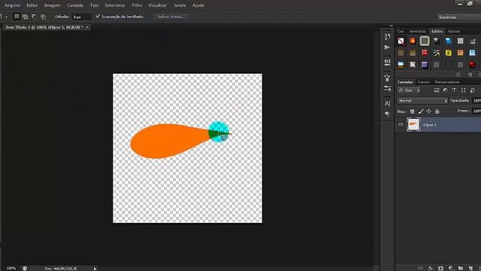The width and height of the screenshot is (481, 271).
Task: Toggle pixel layer filter icon
Action: 437,90
